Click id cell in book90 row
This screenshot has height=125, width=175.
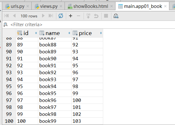[27, 59]
